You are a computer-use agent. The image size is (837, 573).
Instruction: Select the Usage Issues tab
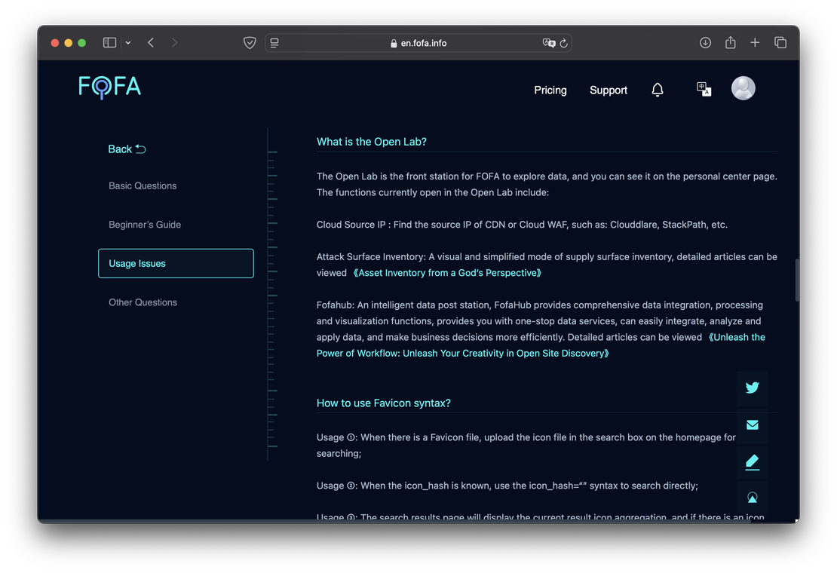[x=176, y=263]
